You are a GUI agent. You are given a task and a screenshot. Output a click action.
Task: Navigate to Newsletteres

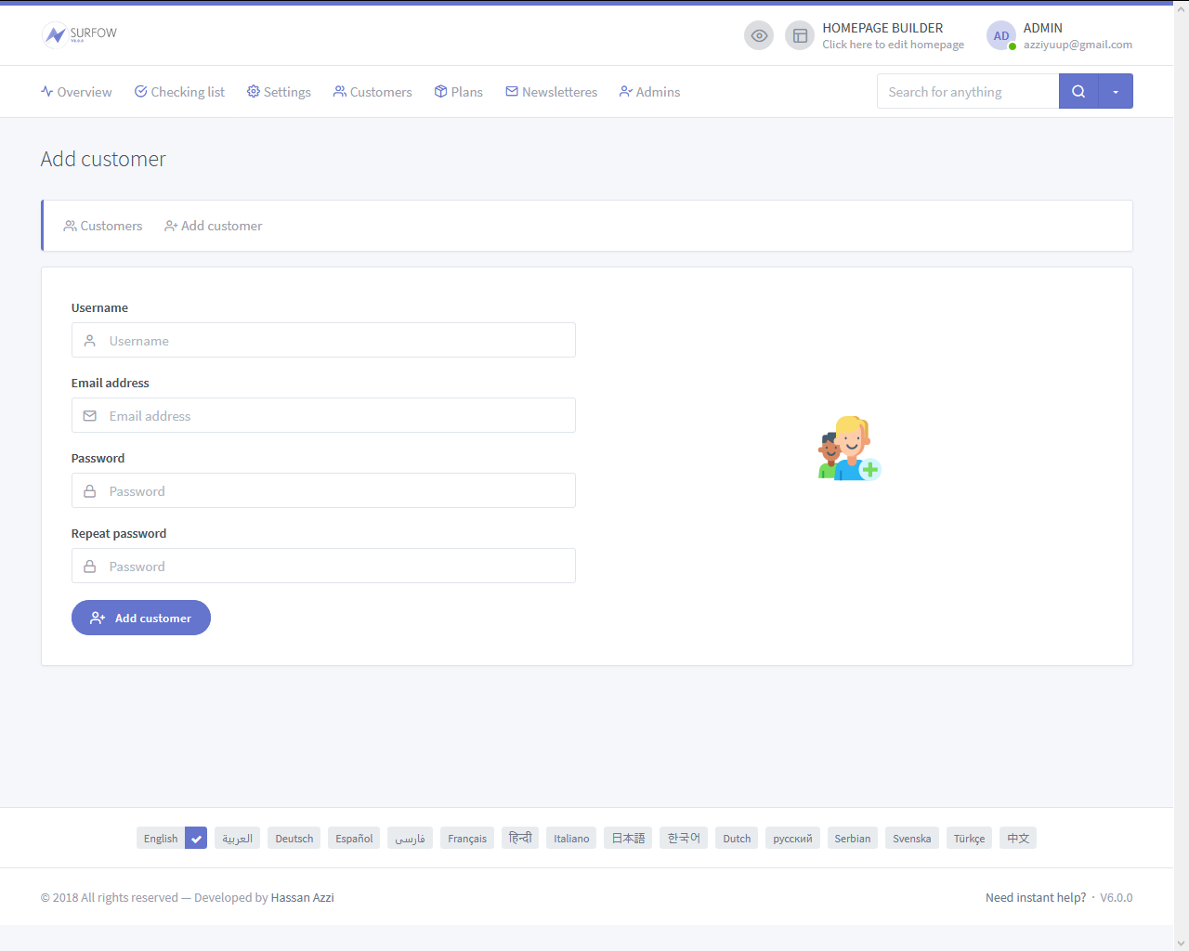pos(551,92)
